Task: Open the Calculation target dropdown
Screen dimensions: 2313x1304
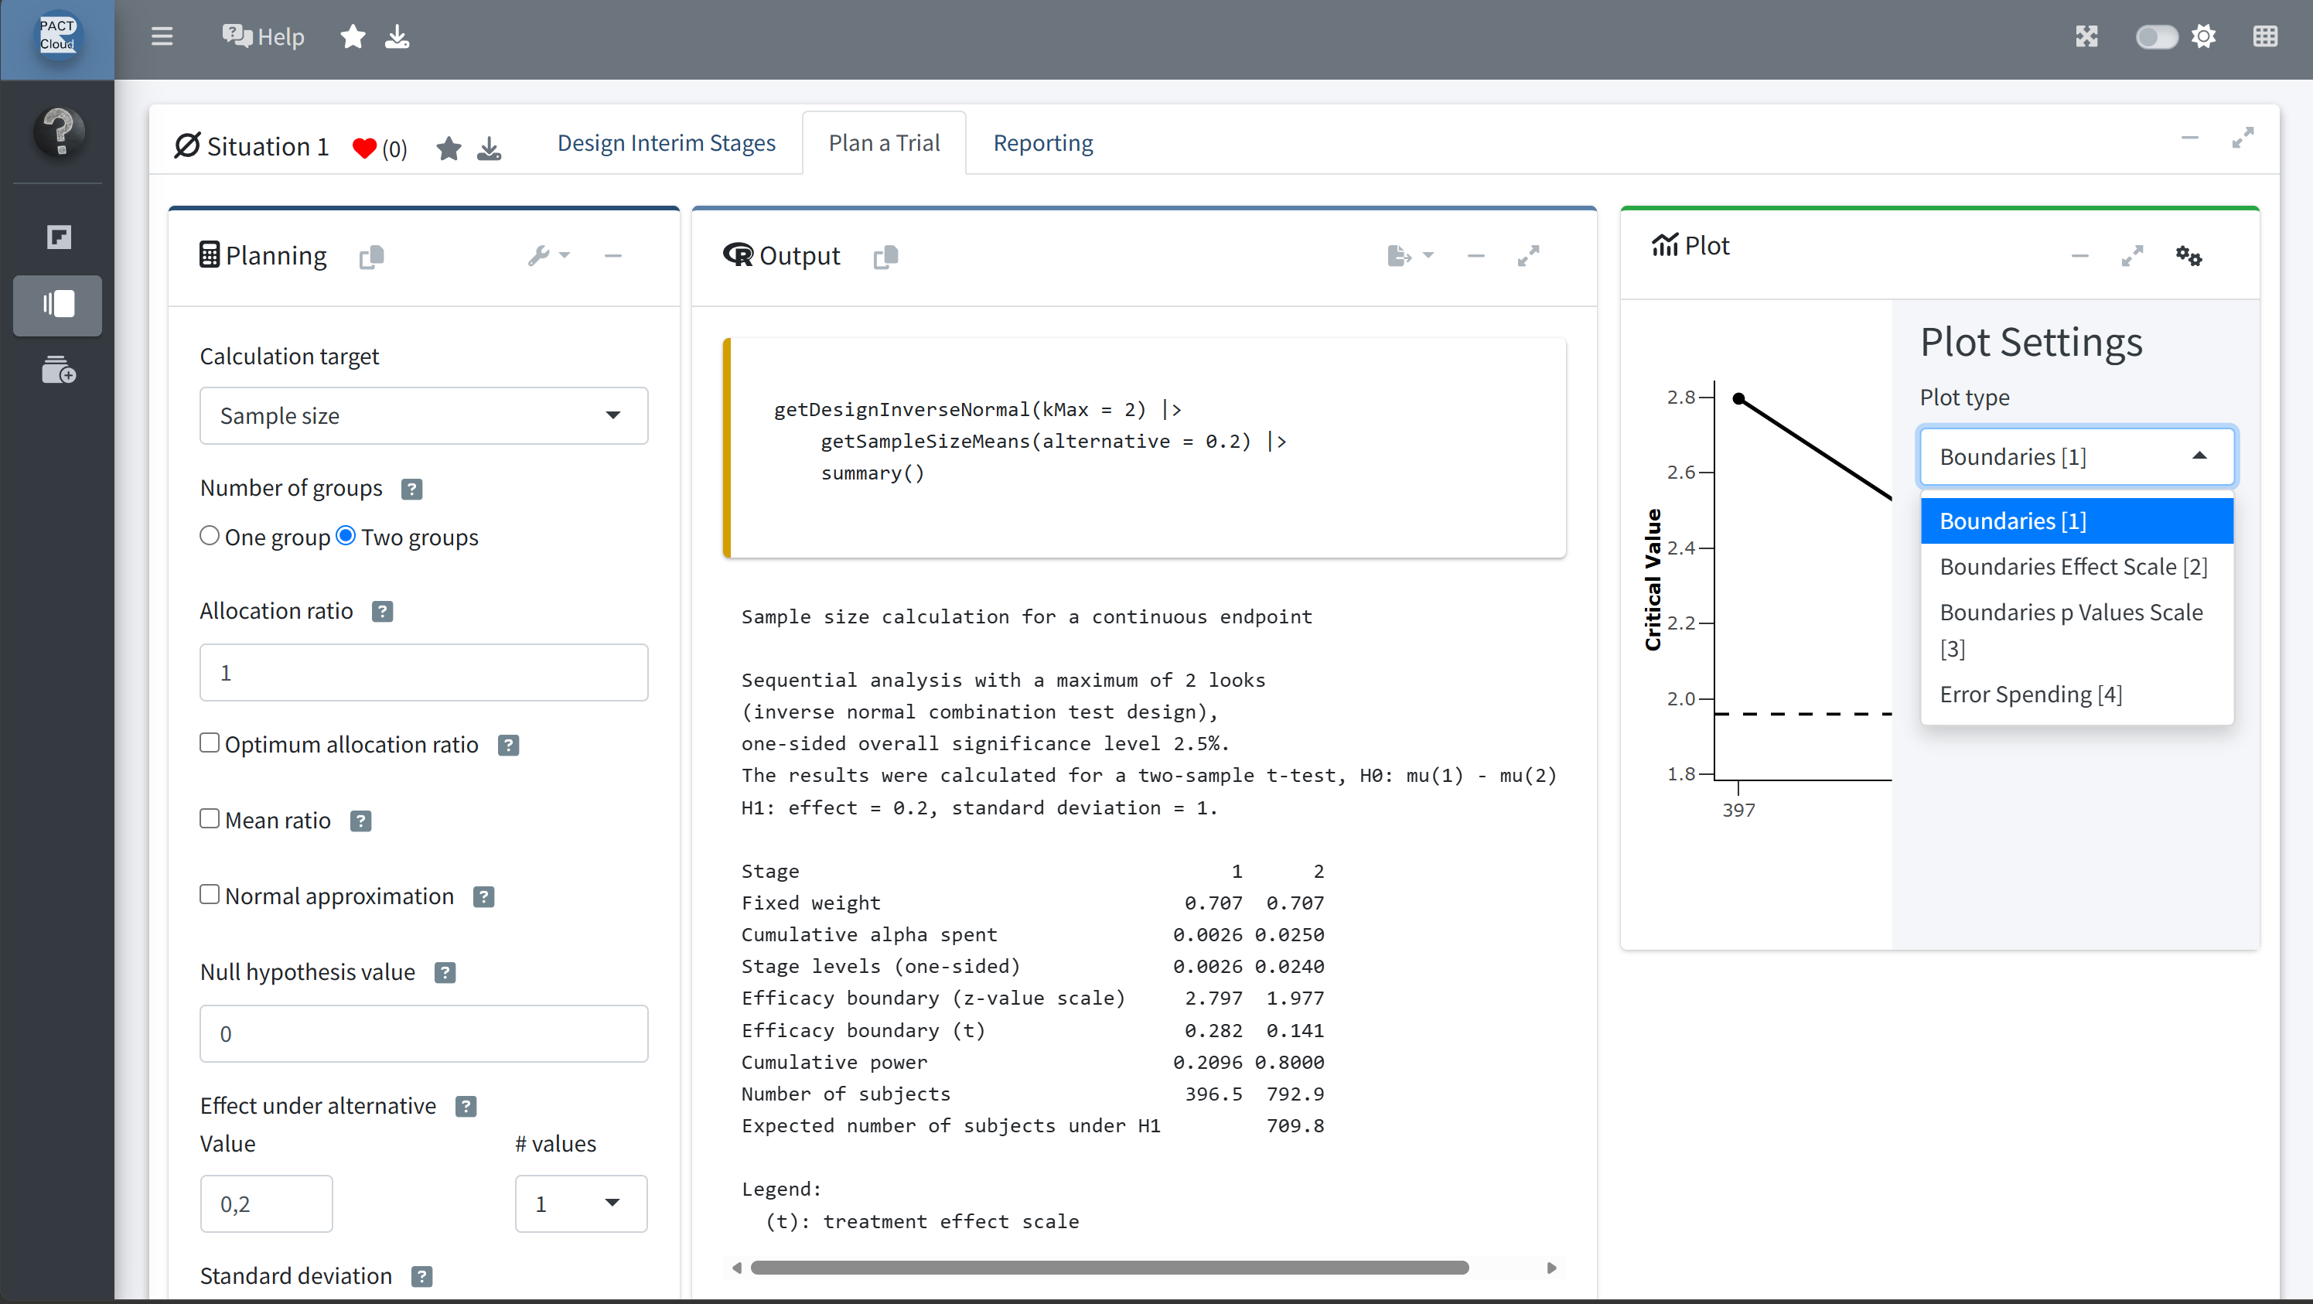Action: (x=424, y=416)
